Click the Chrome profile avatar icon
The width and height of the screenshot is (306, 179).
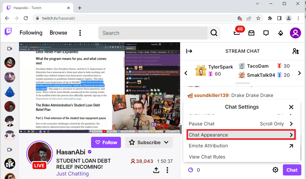click(x=289, y=18)
